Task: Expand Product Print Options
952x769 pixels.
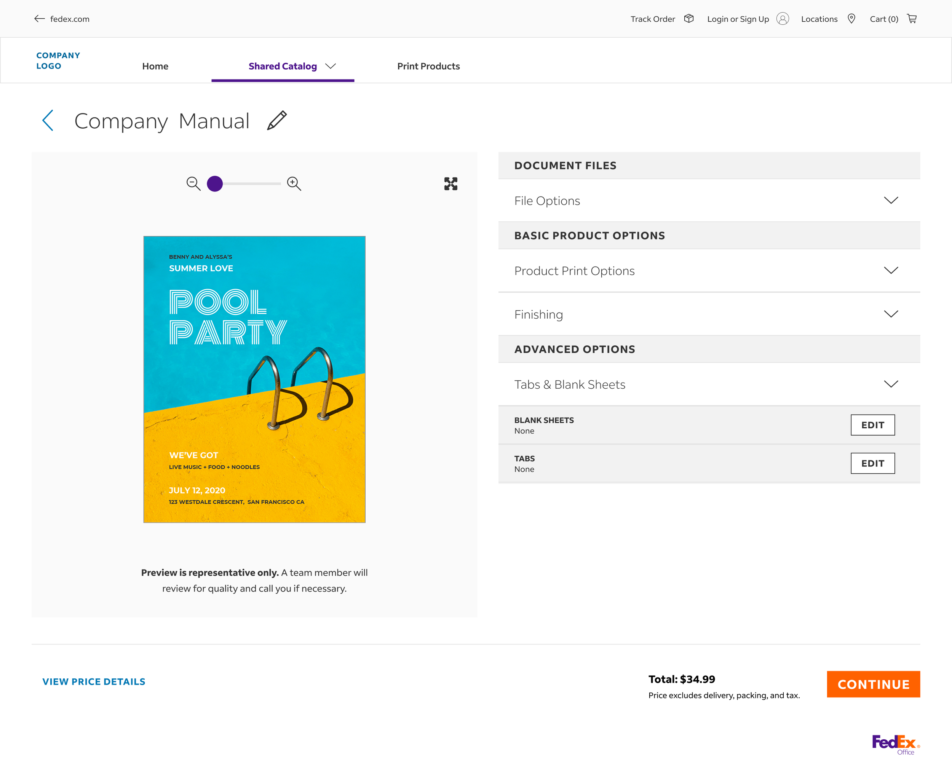Action: 890,270
